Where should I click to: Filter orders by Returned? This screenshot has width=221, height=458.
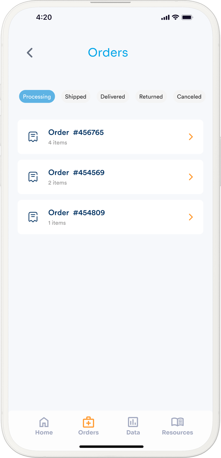click(151, 97)
